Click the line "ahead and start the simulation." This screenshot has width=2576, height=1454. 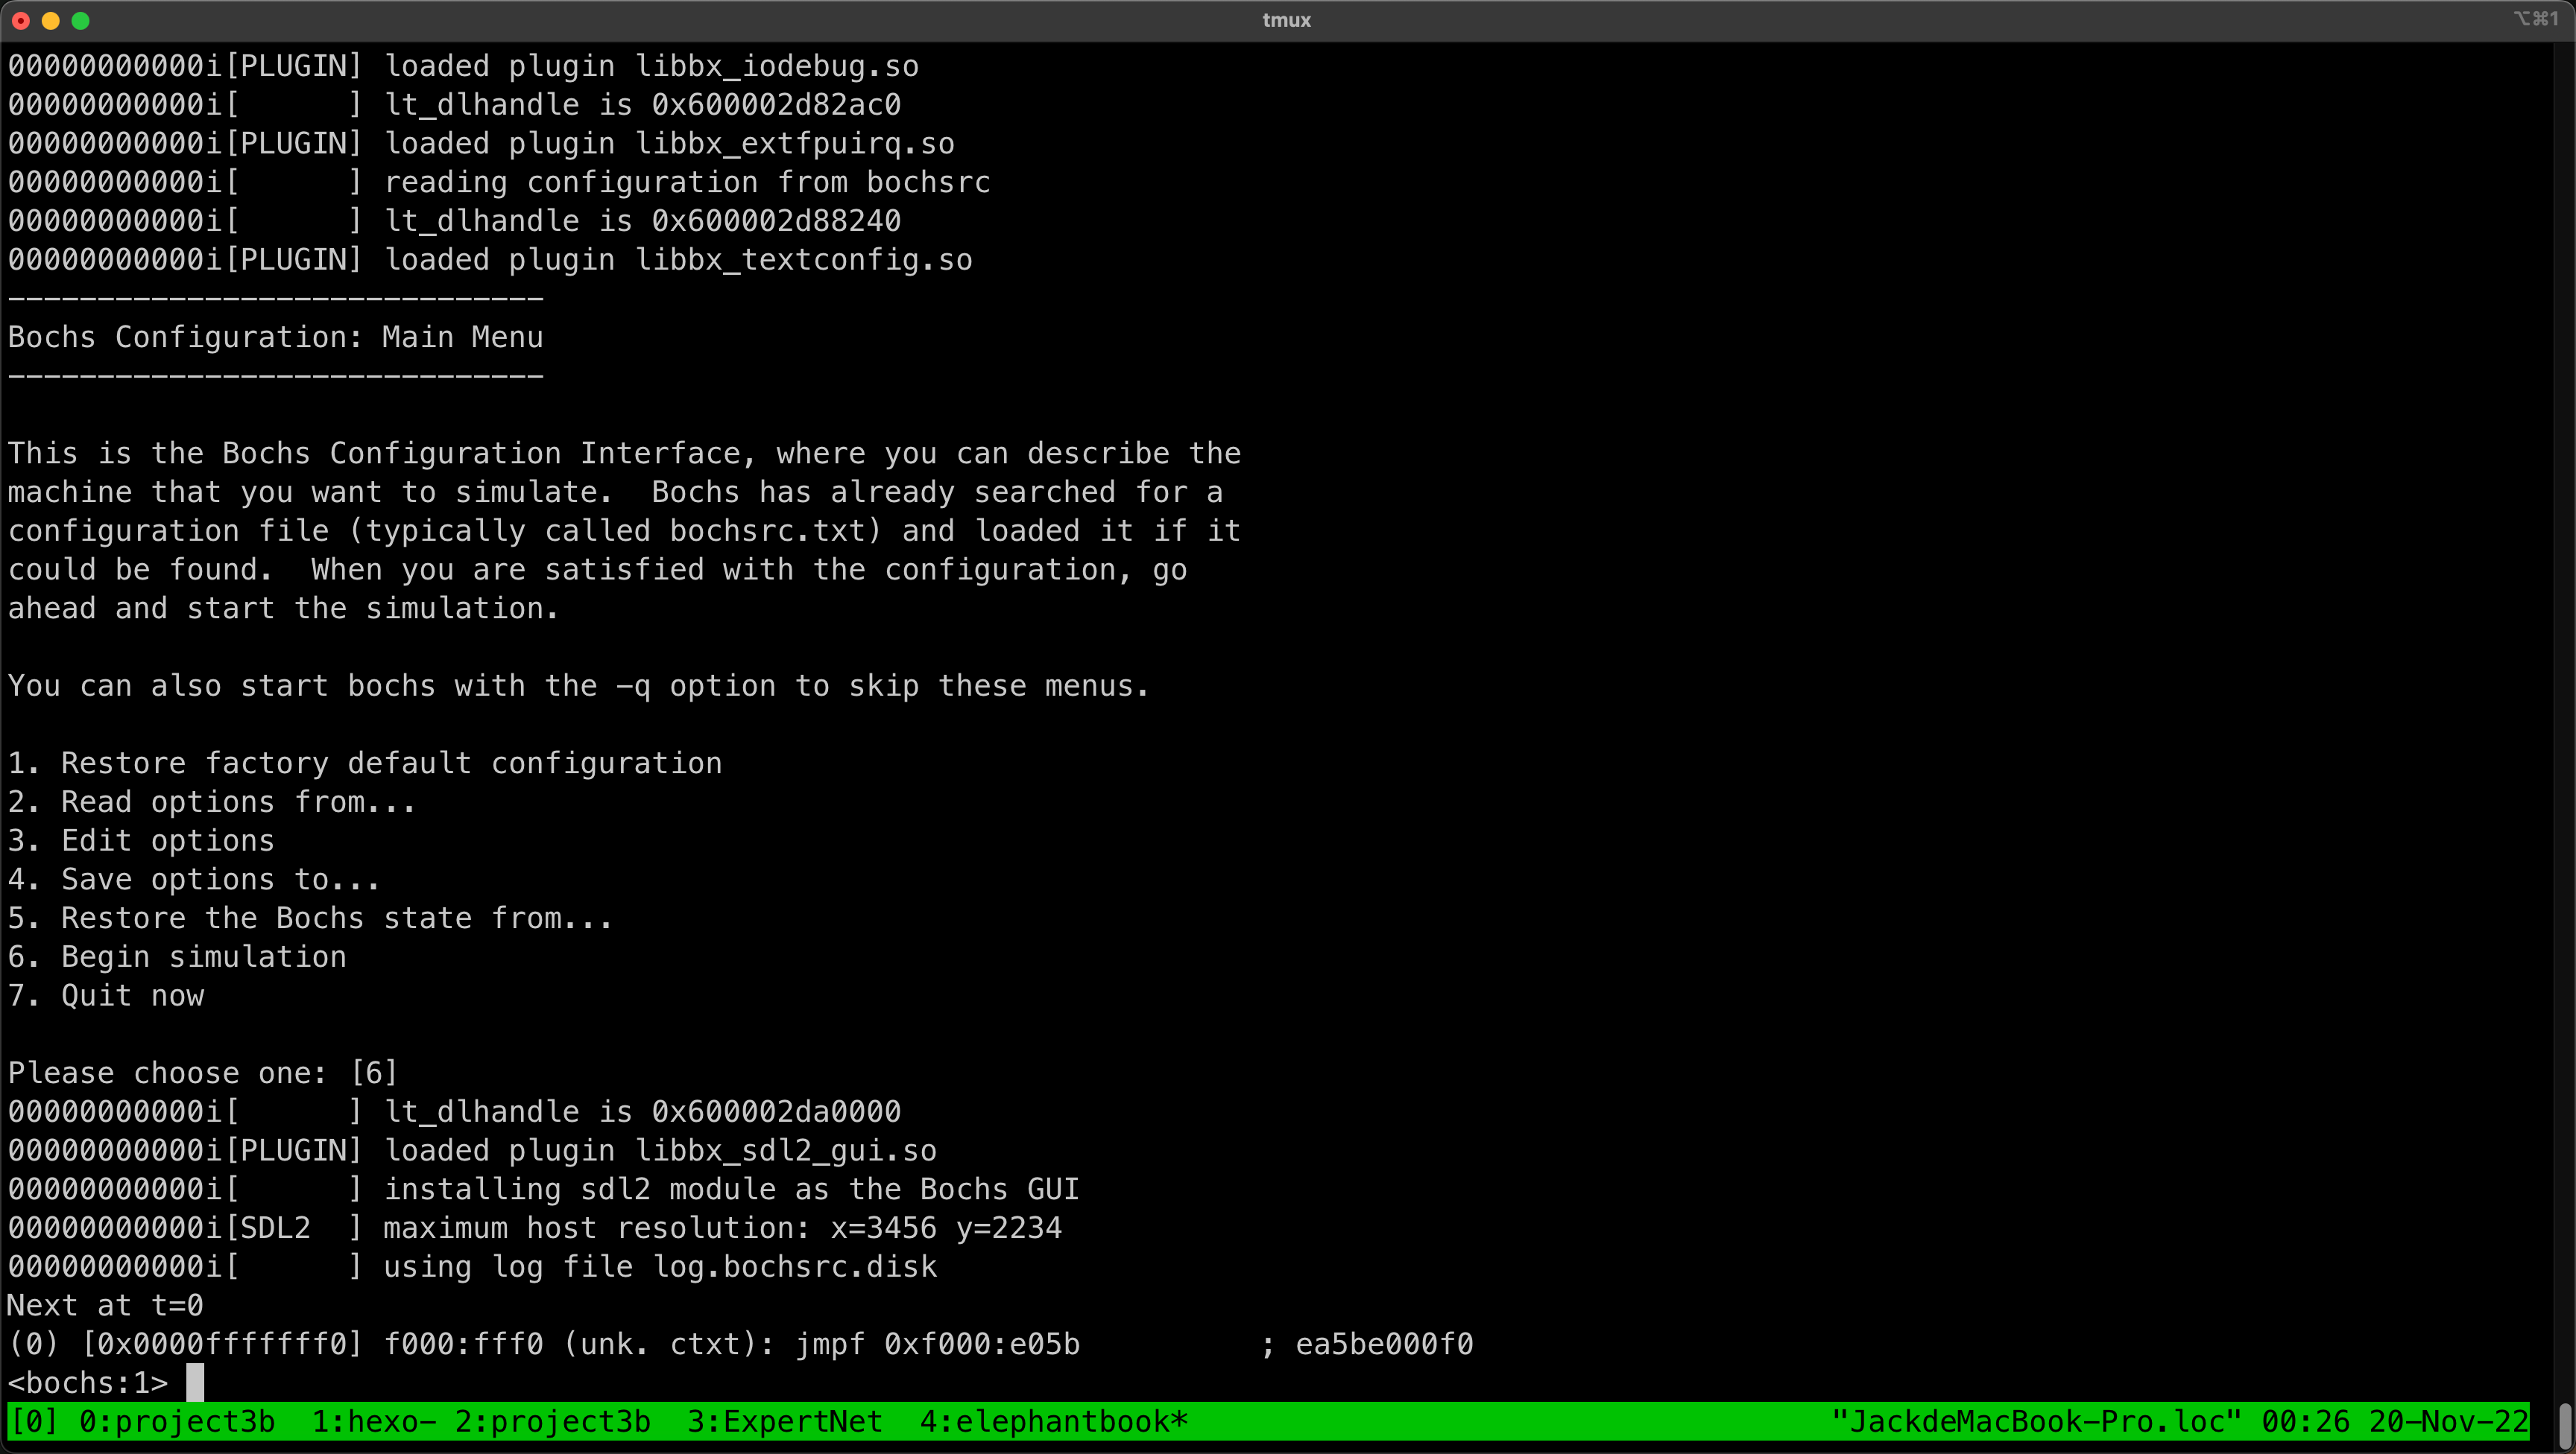pyautogui.click(x=284, y=609)
